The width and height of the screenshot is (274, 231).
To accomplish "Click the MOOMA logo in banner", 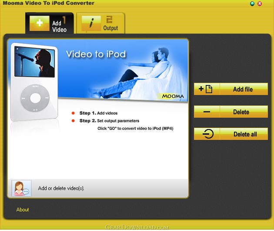I will click(173, 96).
